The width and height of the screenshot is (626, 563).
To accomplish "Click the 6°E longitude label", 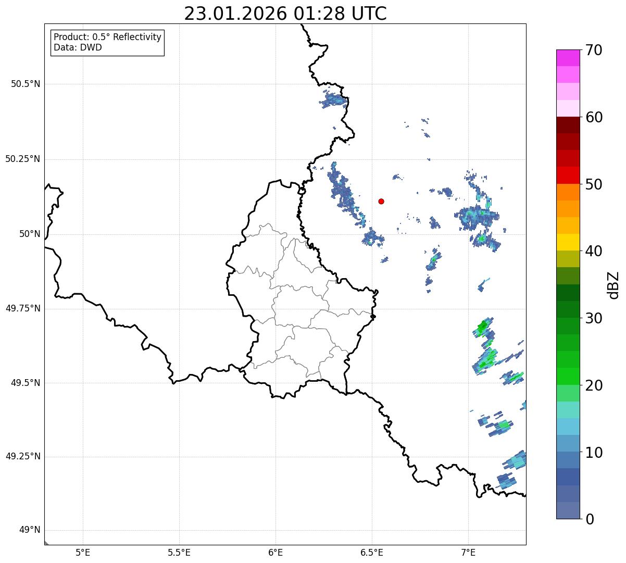I will 276,553.
